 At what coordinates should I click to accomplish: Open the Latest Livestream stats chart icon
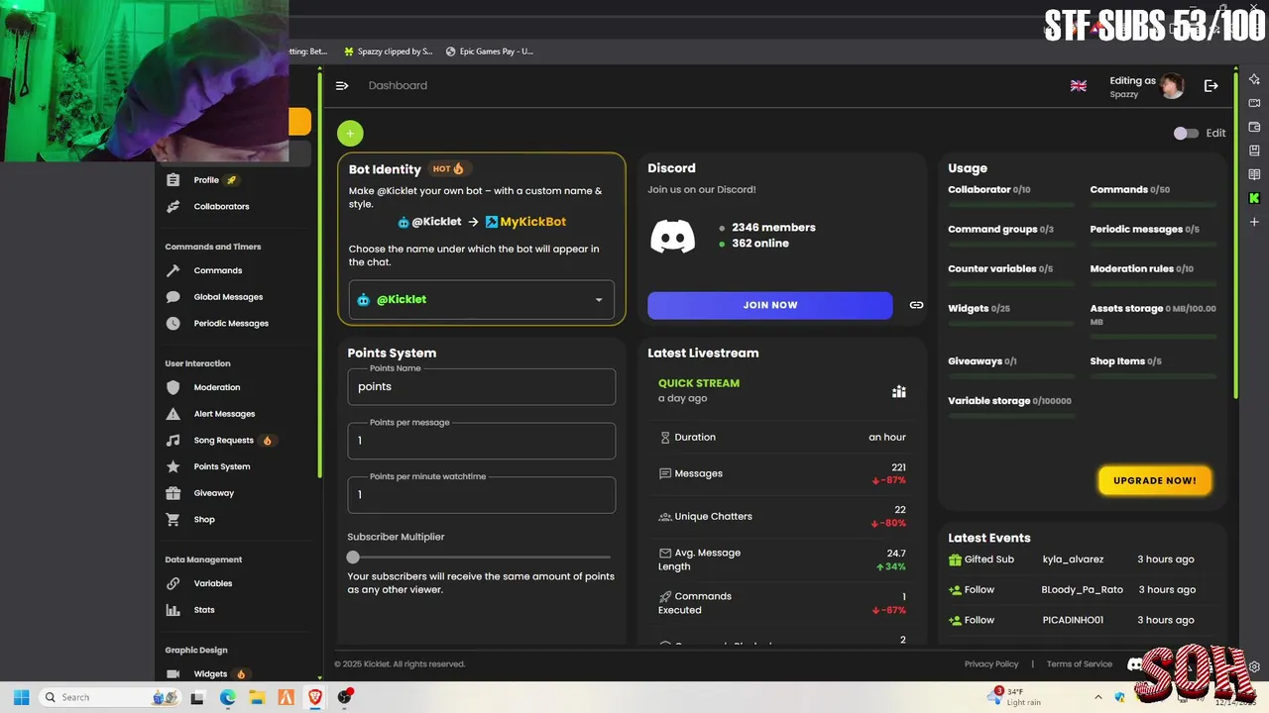coord(899,391)
